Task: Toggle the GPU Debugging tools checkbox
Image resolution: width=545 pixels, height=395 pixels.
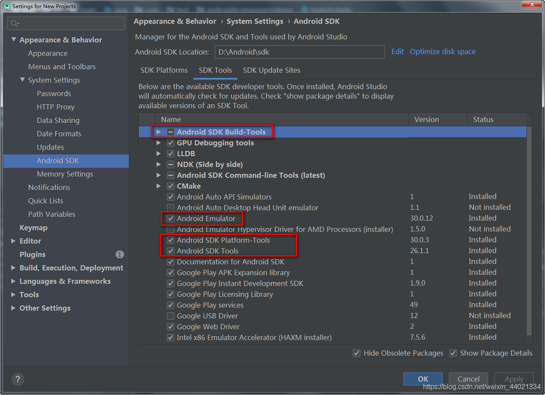Action: [170, 143]
